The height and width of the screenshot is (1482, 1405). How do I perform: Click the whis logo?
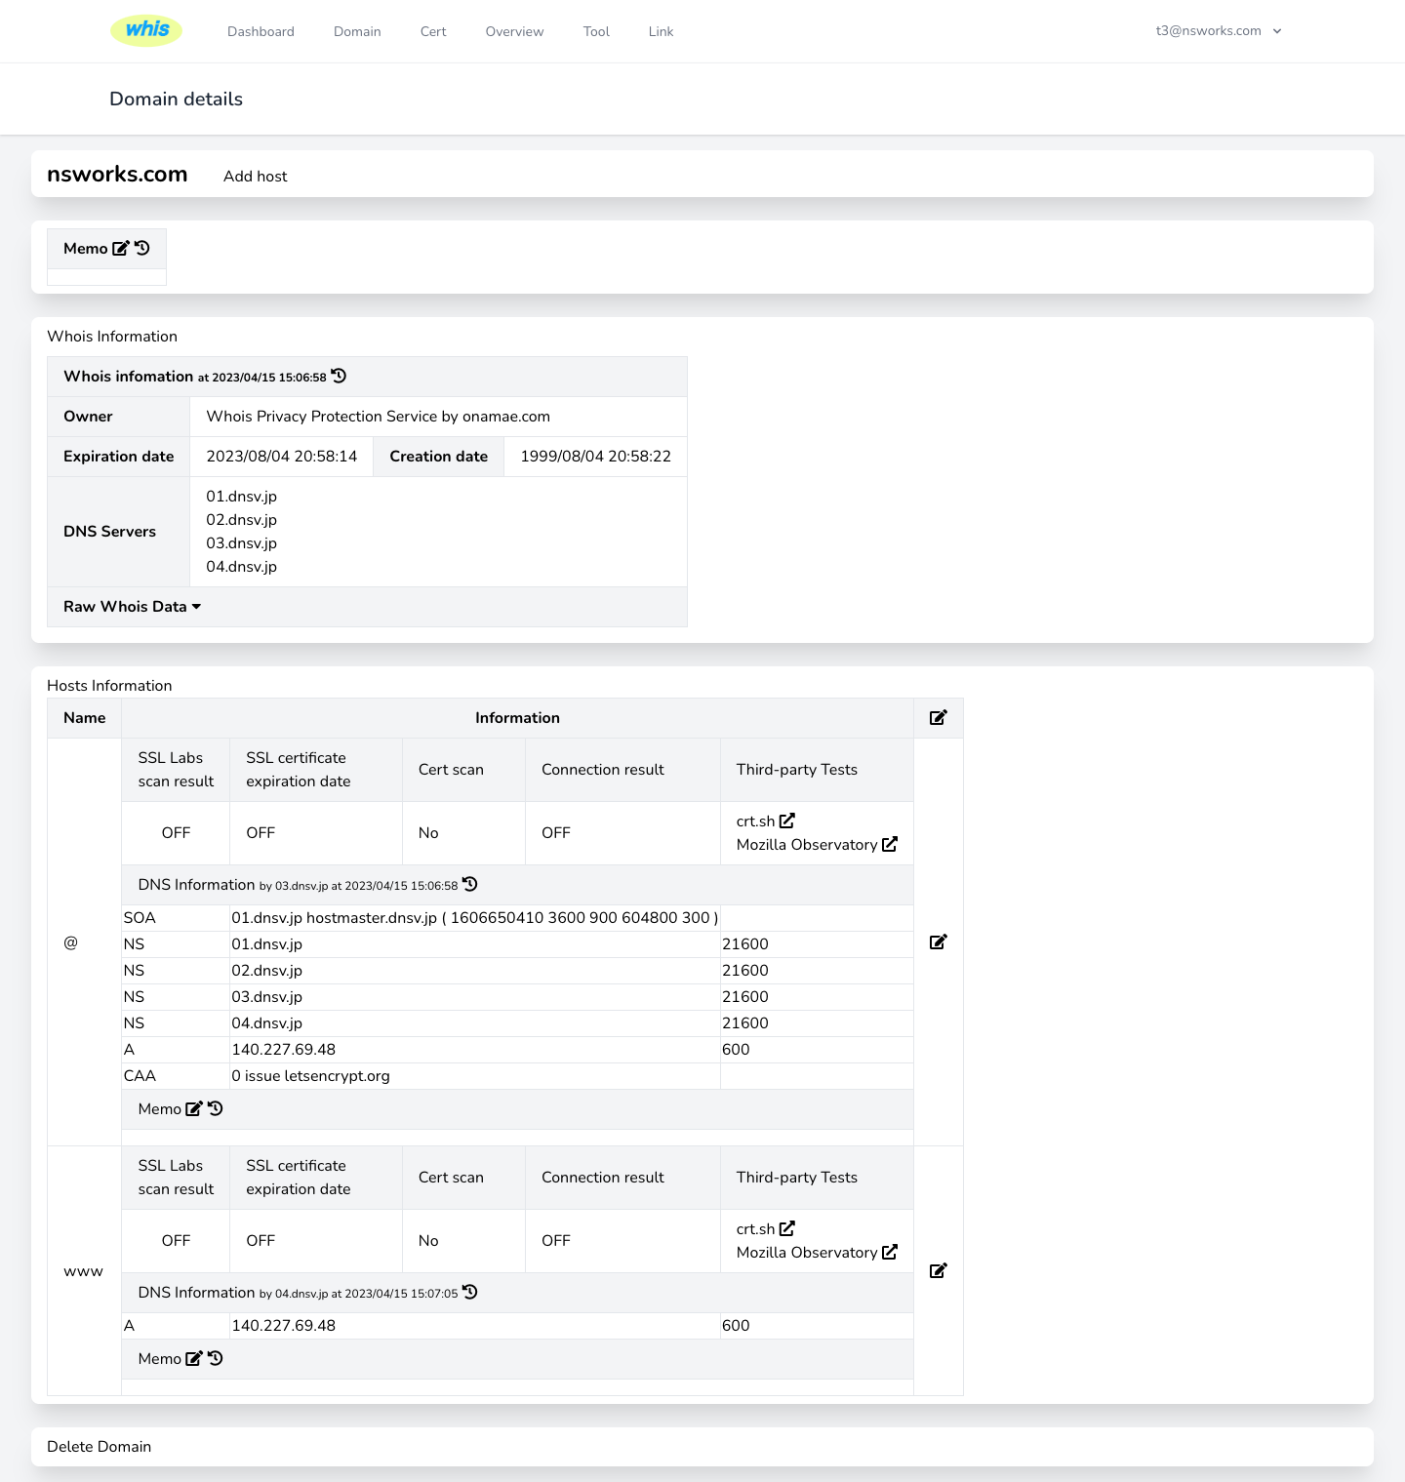(x=146, y=30)
